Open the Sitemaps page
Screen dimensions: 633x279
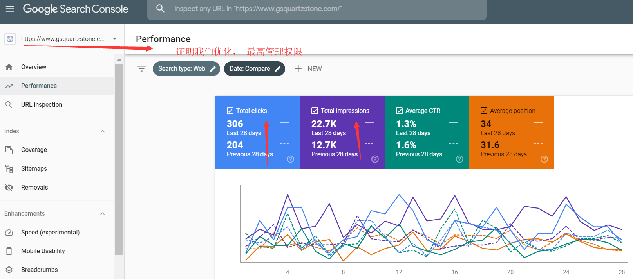coord(57,169)
